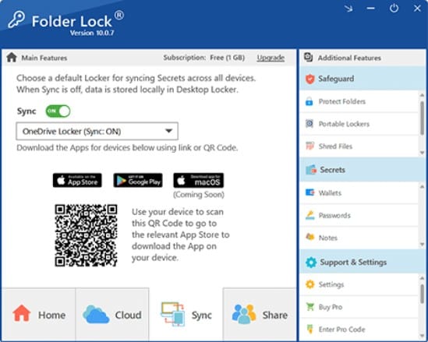Click the Shred Files shredder icon
428x342 pixels.
310,146
